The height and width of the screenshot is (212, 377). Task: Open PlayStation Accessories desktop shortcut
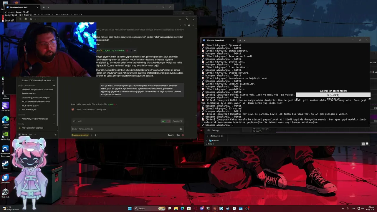point(5,151)
